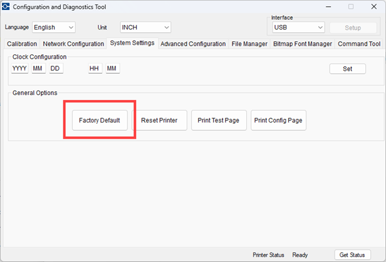Click the YYYY year input field
The width and height of the screenshot is (386, 262).
[x=19, y=68]
